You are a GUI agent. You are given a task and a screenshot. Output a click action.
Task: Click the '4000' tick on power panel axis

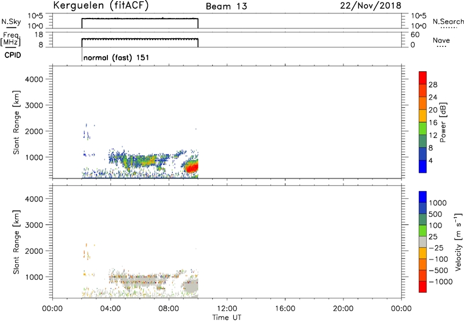coord(34,79)
